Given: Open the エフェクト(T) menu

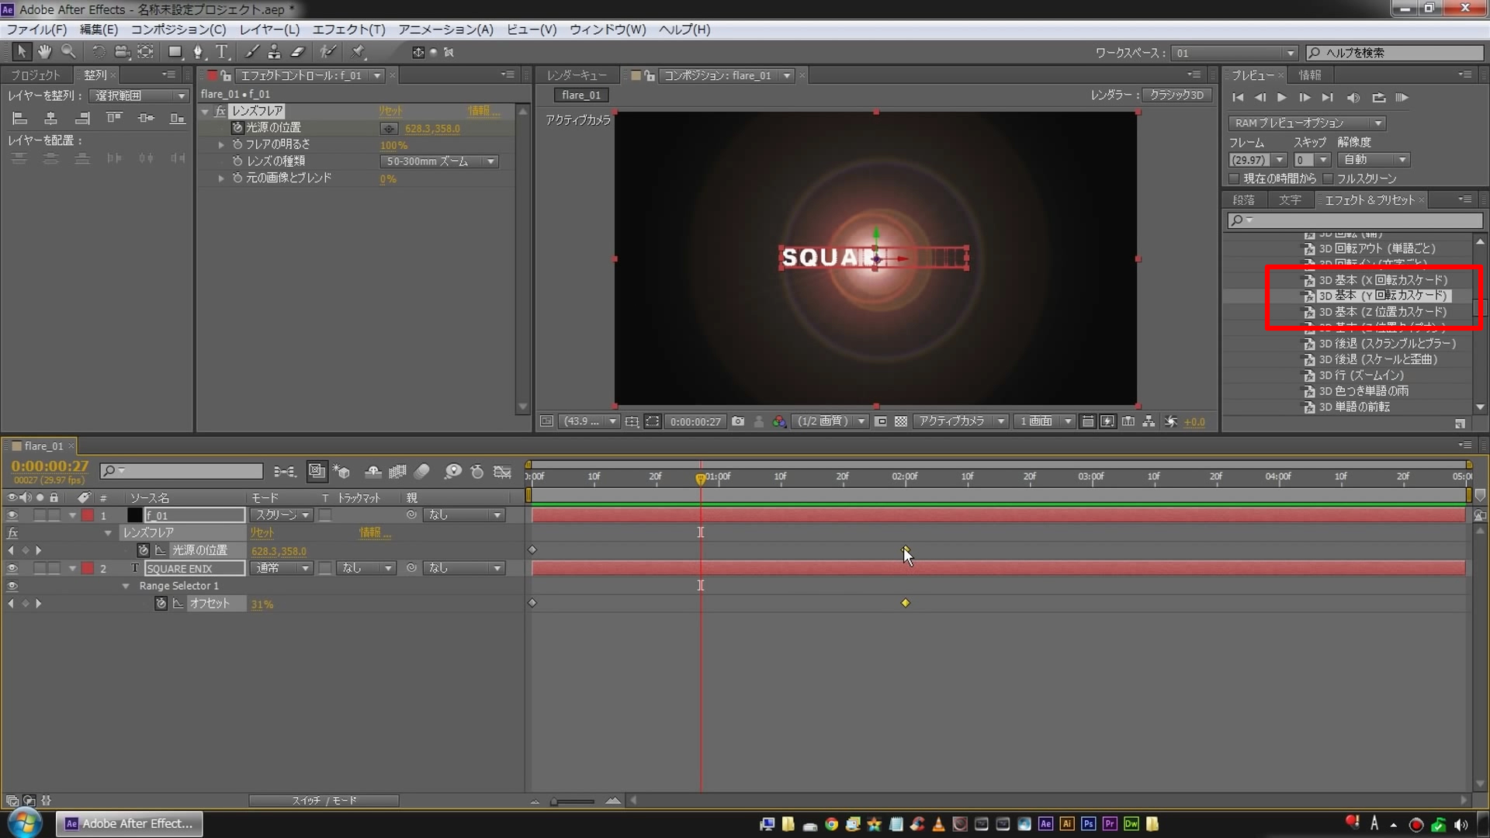Looking at the screenshot, I should 348,29.
